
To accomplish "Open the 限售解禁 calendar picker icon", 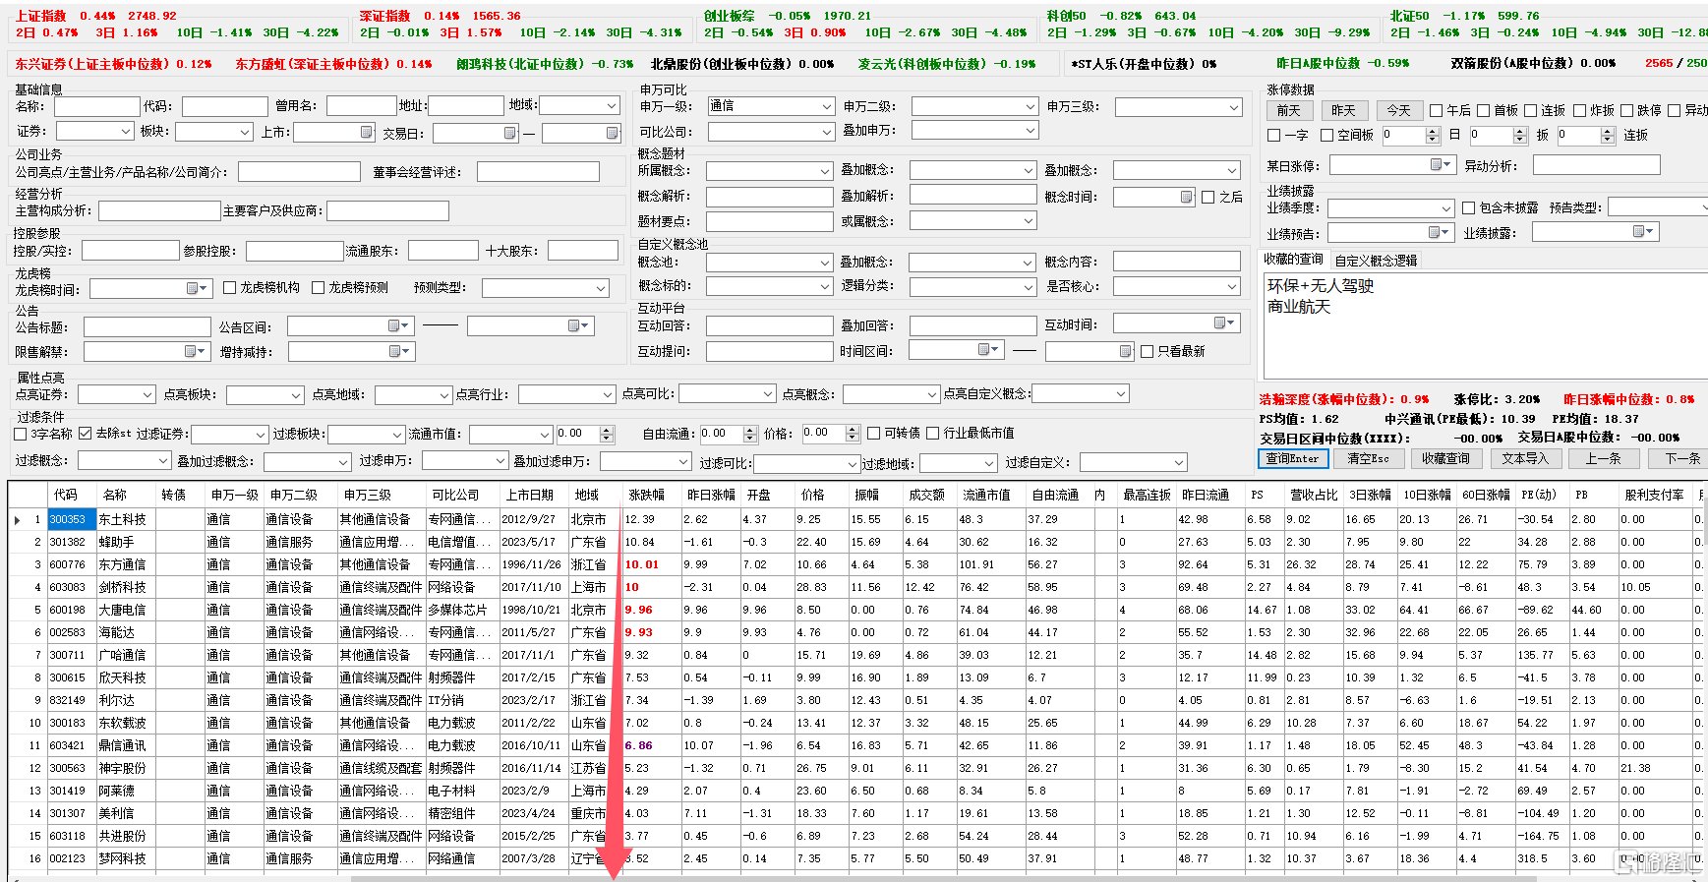I will 191,351.
